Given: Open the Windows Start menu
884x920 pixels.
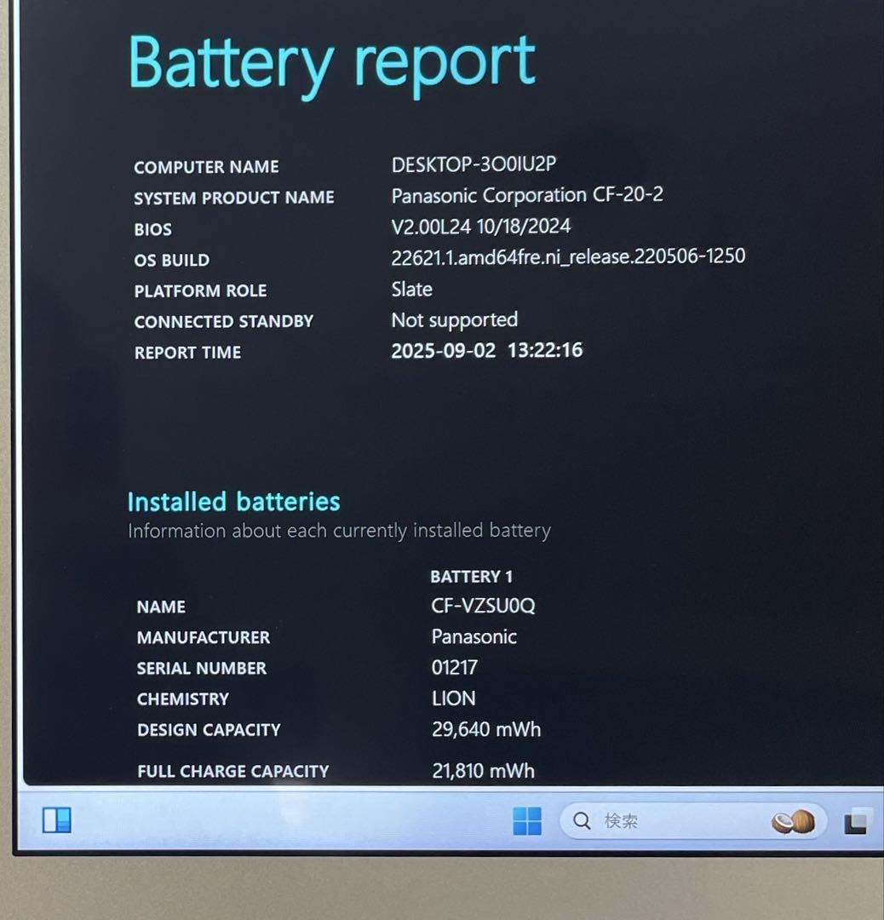Looking at the screenshot, I should tap(527, 820).
